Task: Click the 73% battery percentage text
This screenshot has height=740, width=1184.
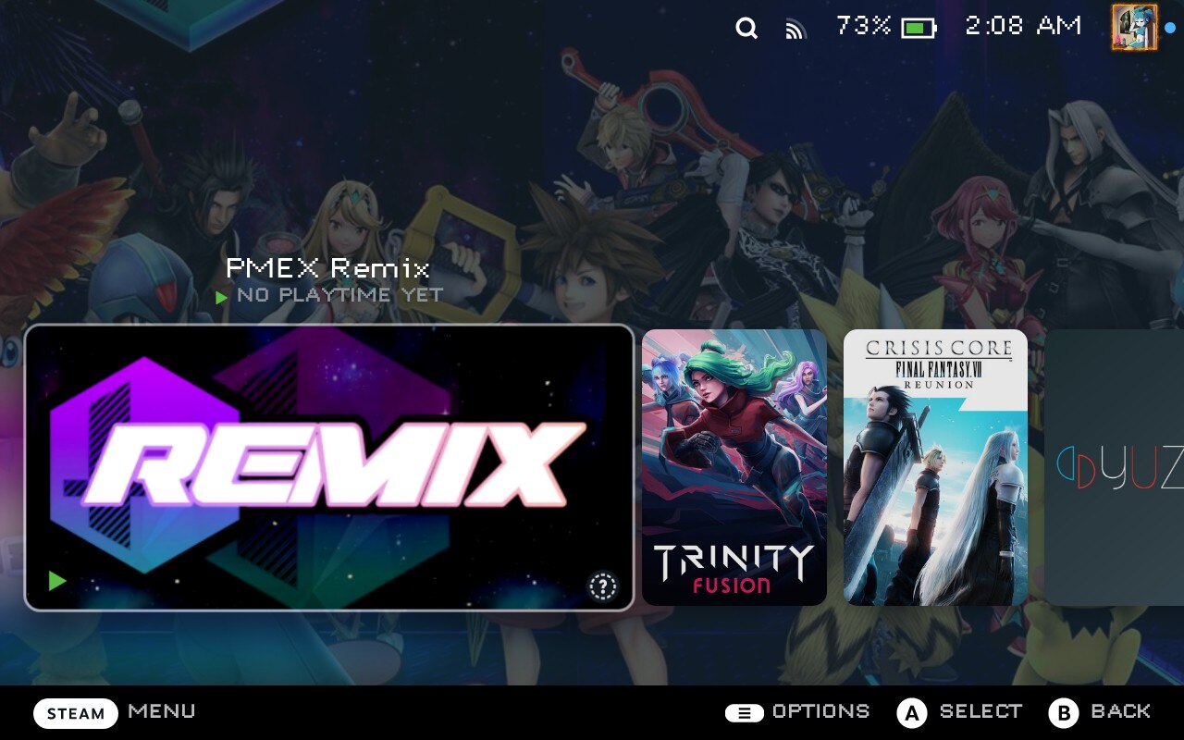Action: (x=863, y=26)
